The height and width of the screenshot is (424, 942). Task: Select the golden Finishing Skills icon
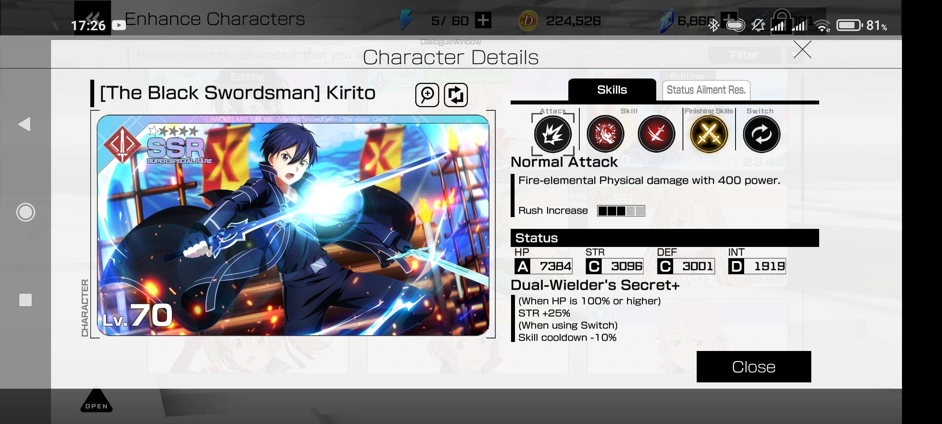point(709,134)
